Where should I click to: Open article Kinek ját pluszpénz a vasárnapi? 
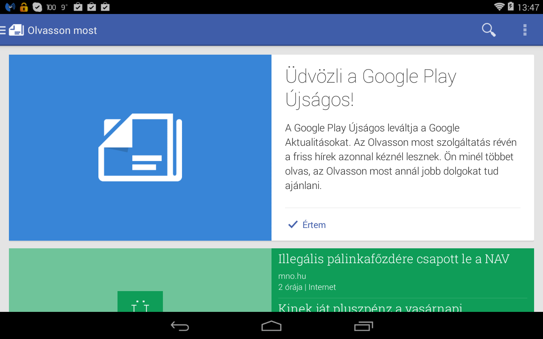370,307
